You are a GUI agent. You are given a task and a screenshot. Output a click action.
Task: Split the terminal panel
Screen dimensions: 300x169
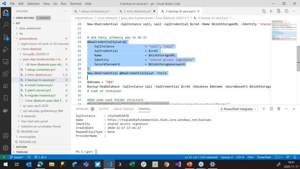click(271, 109)
